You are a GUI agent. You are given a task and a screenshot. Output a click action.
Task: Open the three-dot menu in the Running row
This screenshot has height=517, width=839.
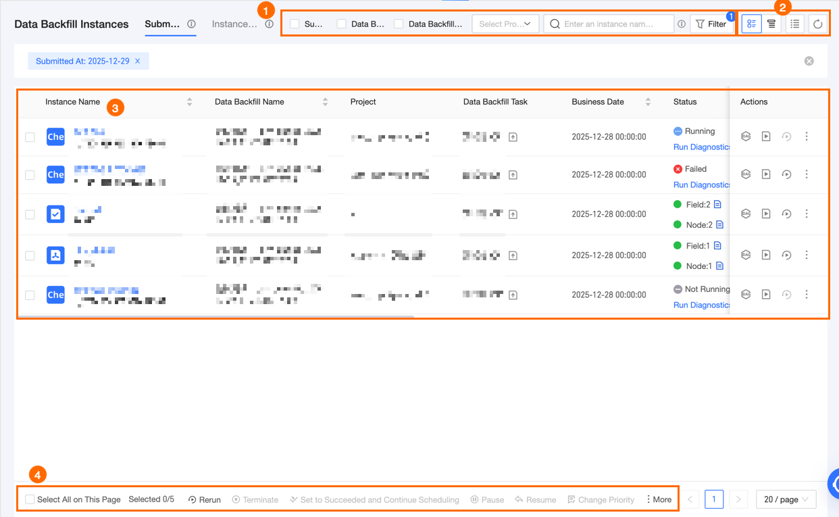806,136
